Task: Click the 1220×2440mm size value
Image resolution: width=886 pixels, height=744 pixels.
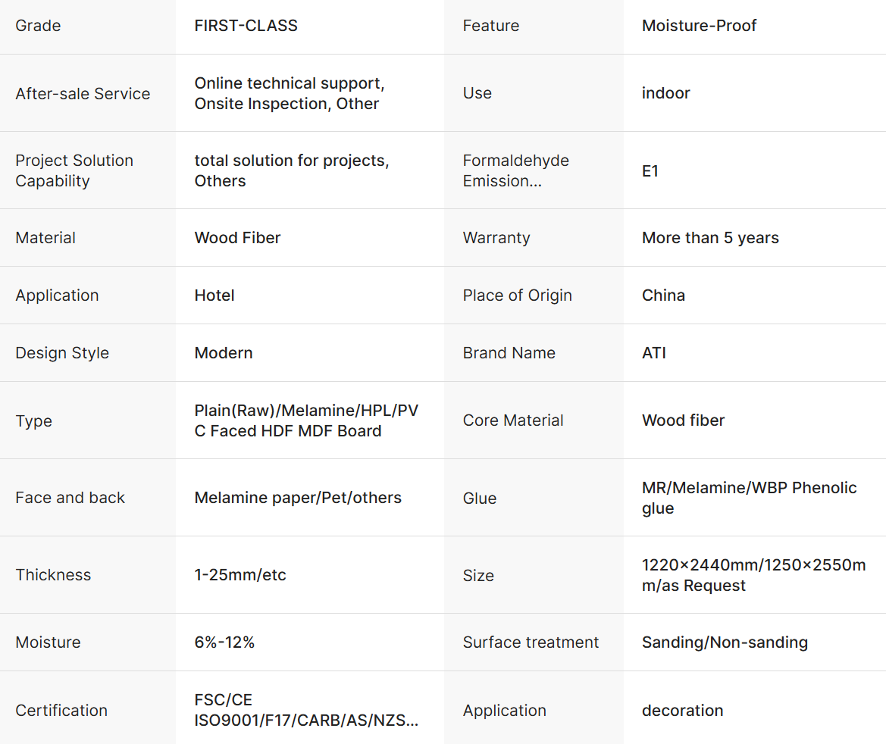Action: (754, 575)
